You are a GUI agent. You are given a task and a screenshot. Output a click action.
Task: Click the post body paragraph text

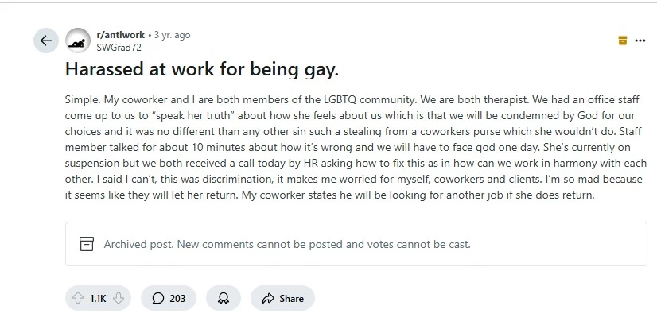[356, 147]
